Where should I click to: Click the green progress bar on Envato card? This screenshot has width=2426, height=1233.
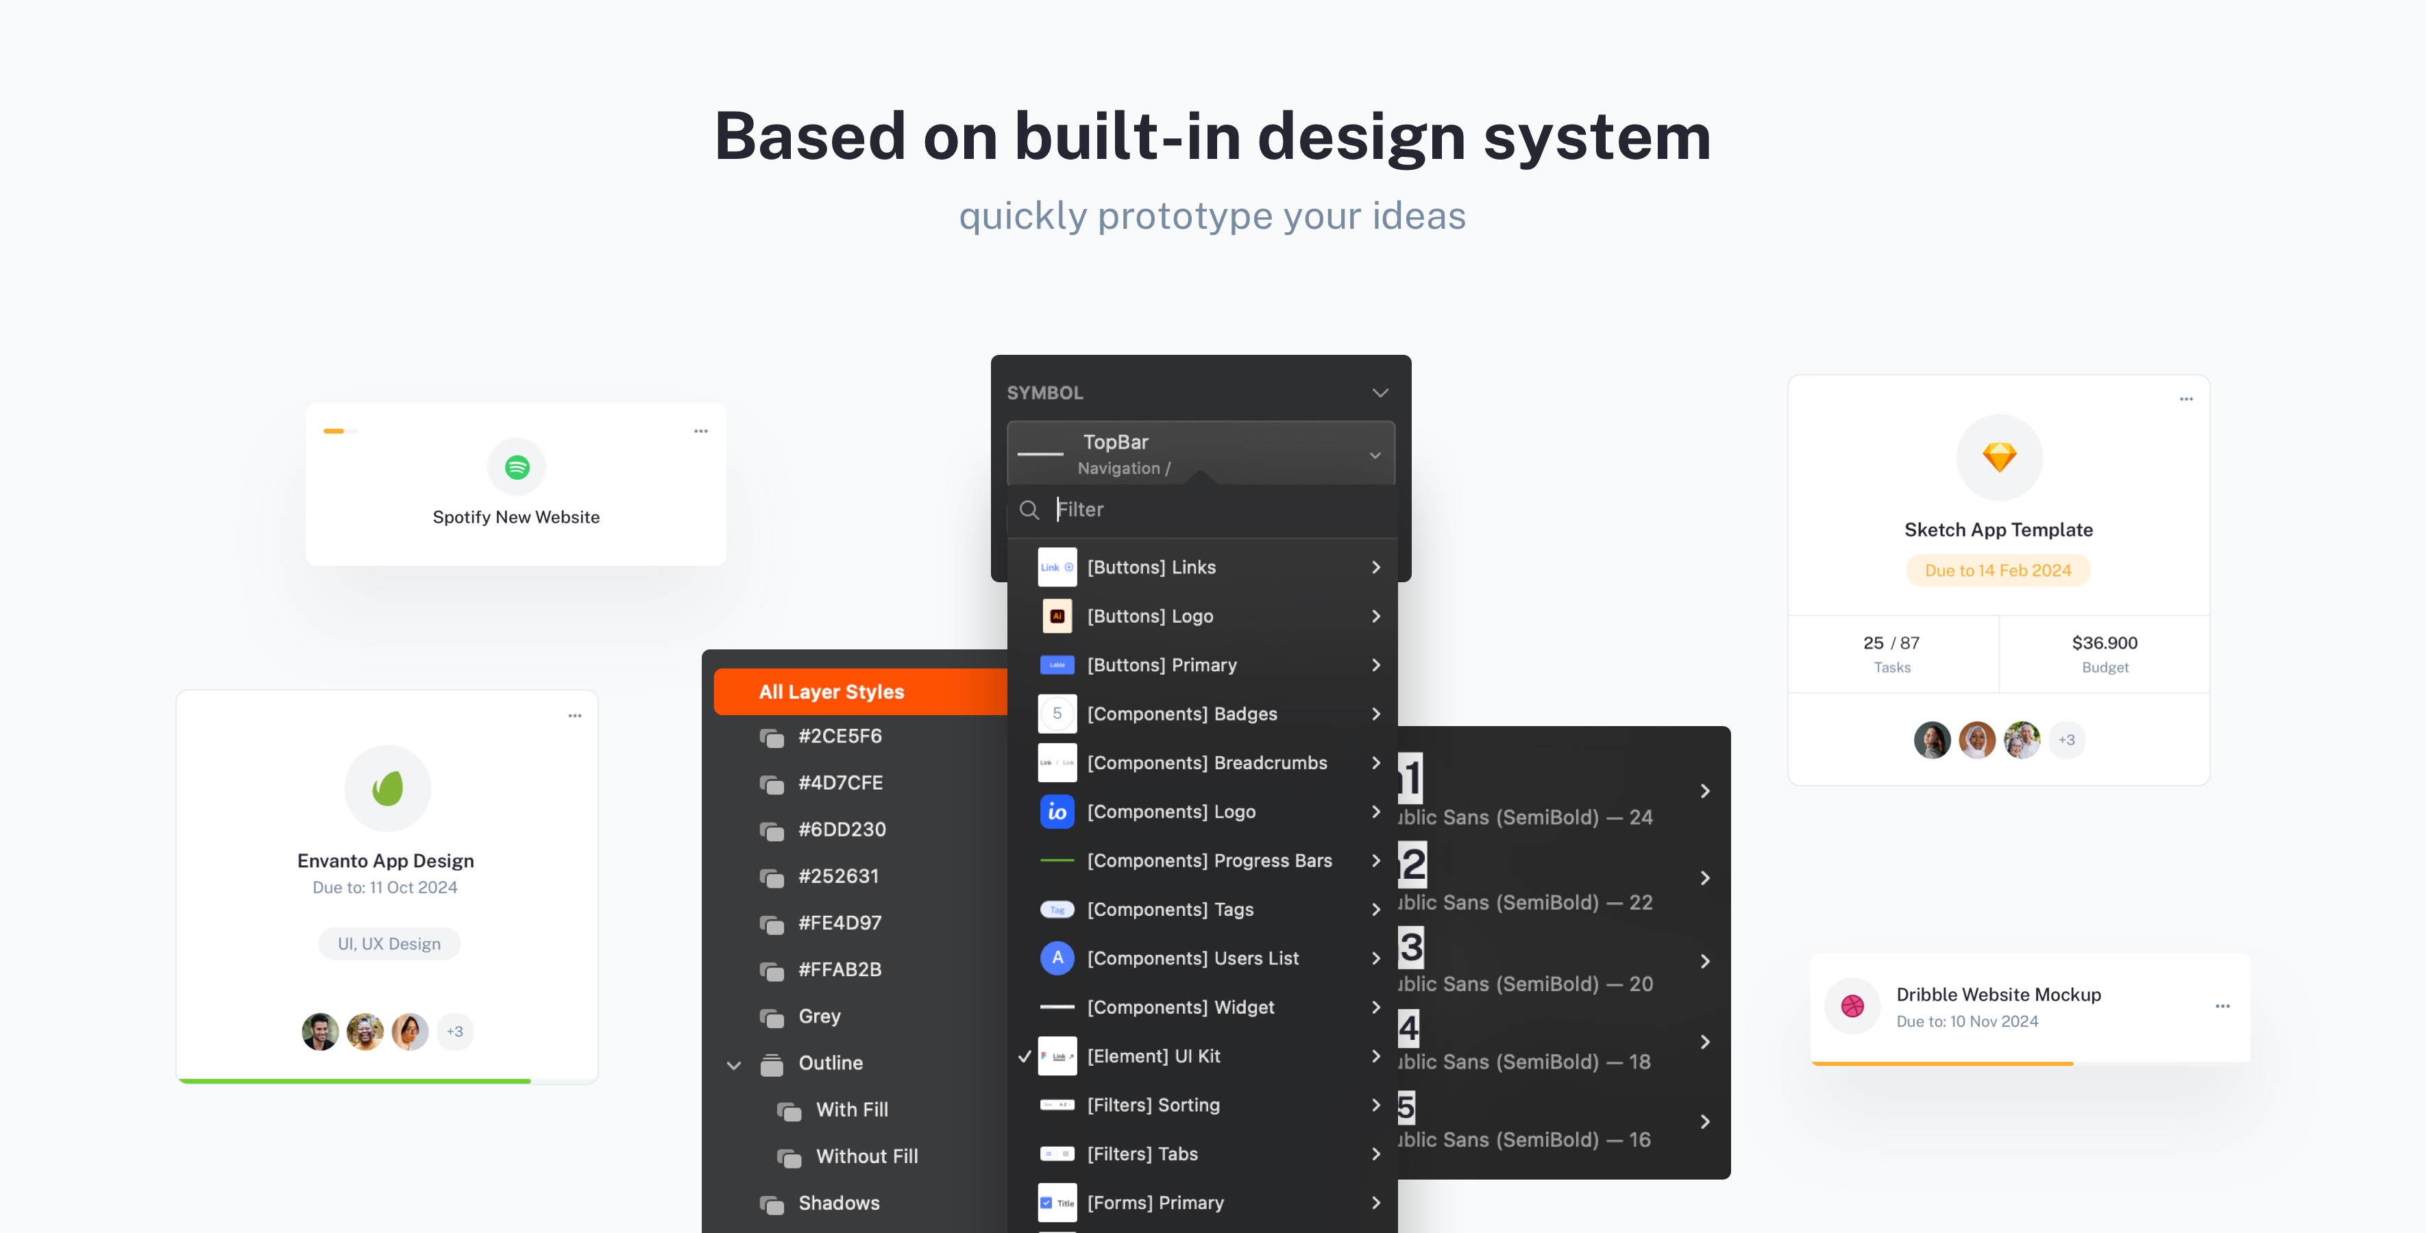coord(354,1080)
